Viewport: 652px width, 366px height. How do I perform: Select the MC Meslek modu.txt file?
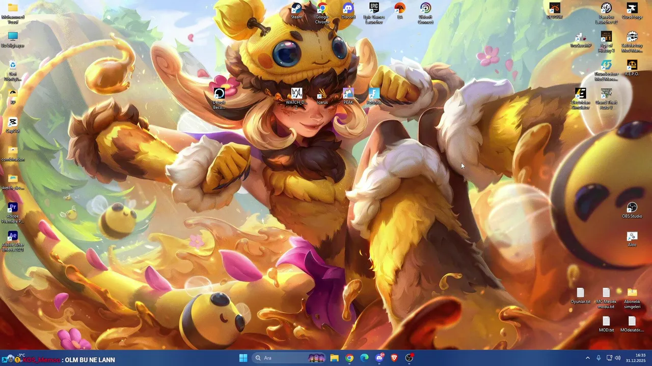click(x=606, y=298)
